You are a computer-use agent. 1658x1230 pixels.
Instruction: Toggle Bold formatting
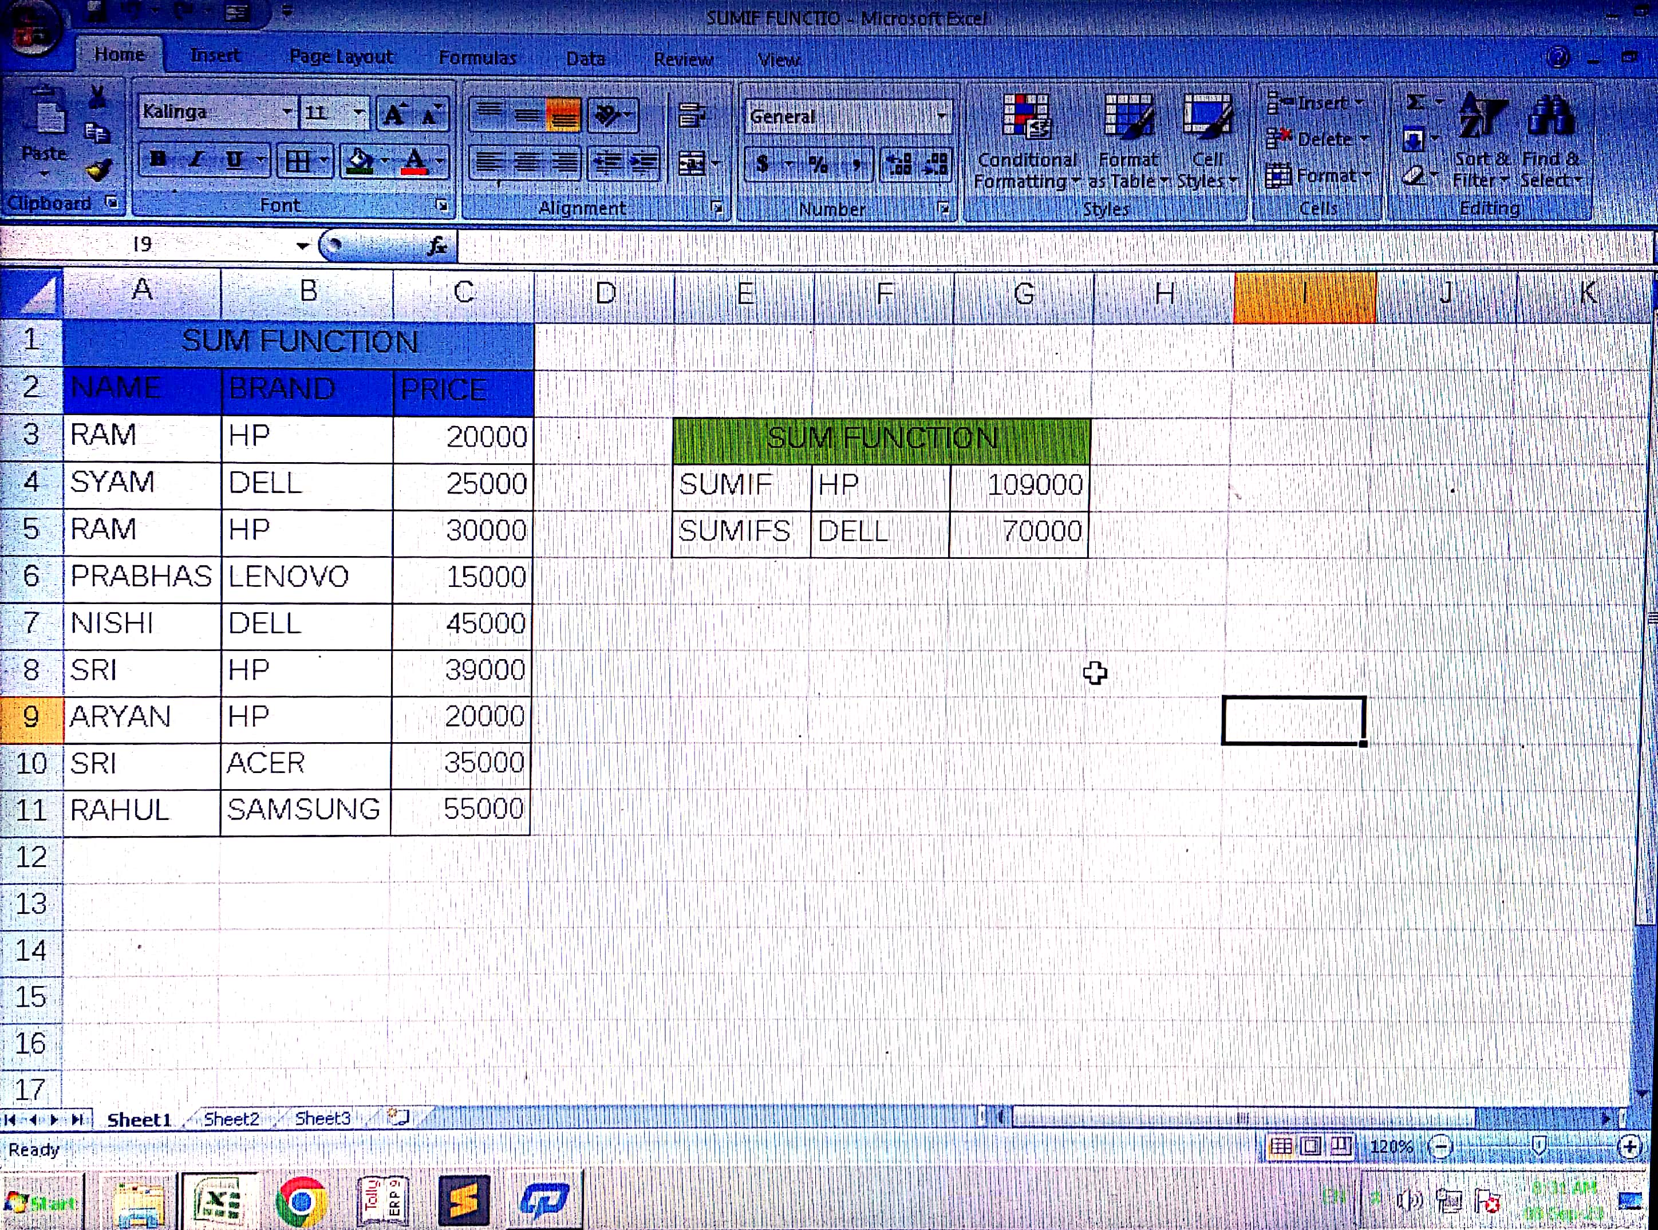(158, 159)
